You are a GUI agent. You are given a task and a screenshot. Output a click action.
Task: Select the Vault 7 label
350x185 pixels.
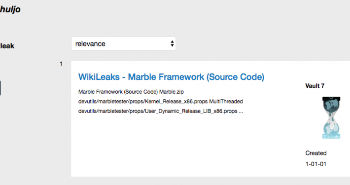[315, 86]
